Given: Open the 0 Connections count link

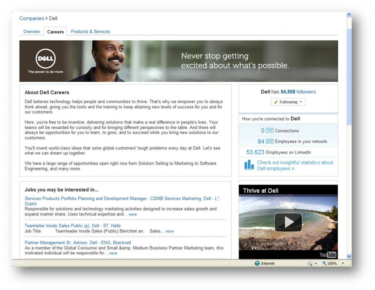Looking at the screenshot, I should point(263,130).
